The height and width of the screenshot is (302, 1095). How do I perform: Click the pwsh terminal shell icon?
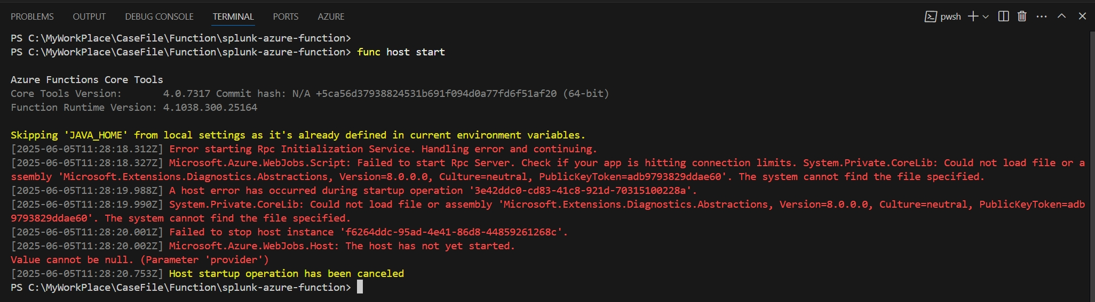point(930,17)
